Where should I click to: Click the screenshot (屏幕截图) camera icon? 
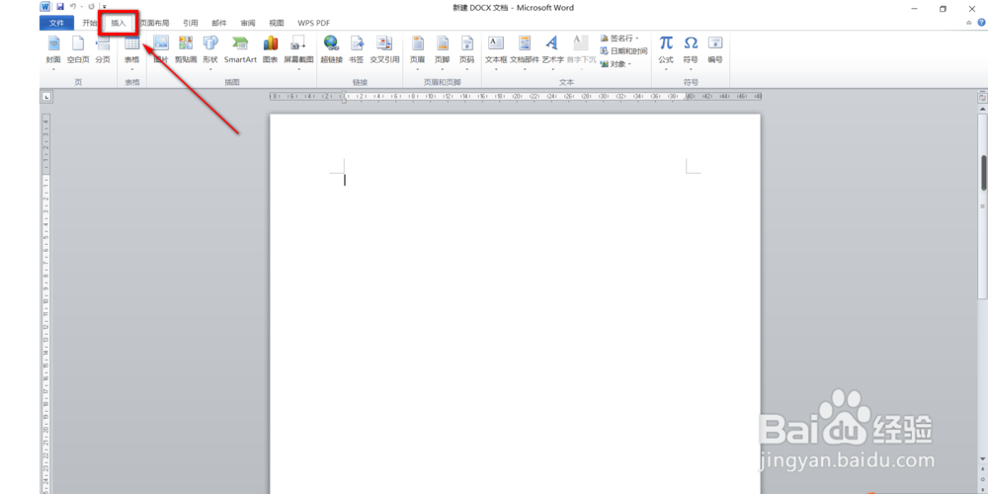pos(298,42)
